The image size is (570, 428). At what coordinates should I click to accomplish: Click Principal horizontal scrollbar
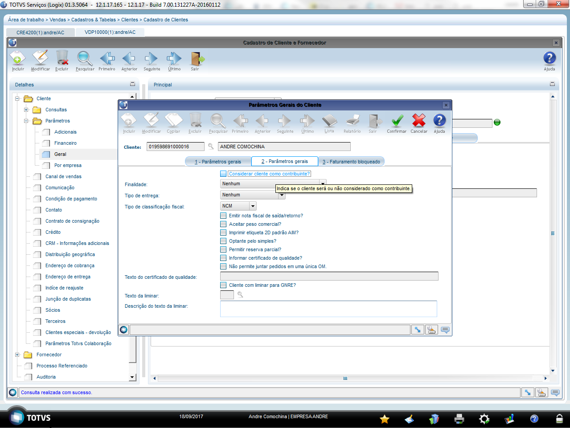pos(350,378)
